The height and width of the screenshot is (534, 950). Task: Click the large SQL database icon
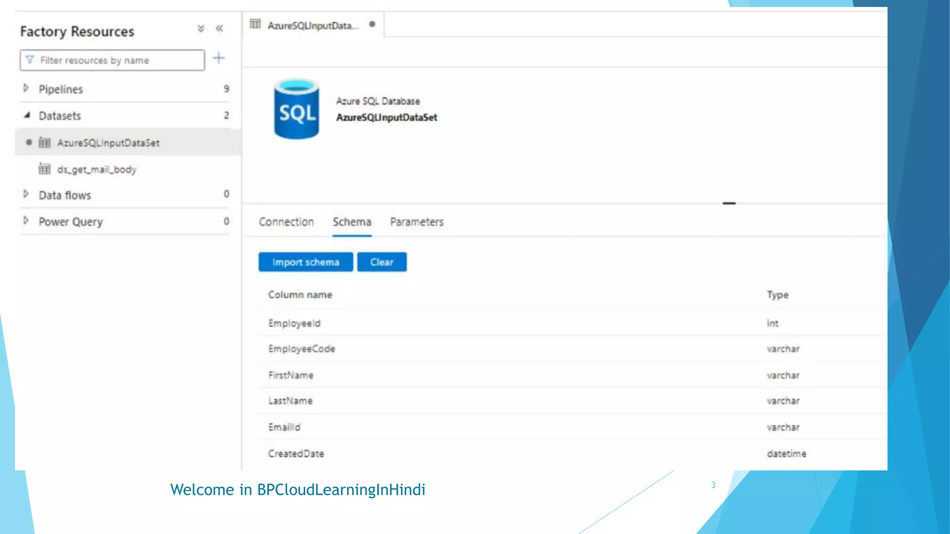pos(296,109)
